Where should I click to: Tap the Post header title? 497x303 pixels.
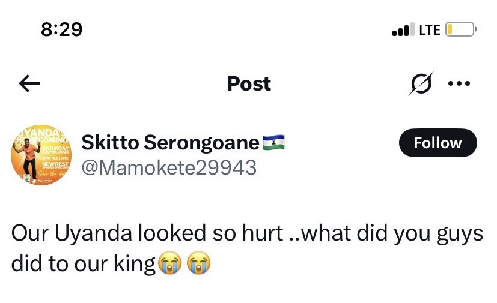[x=249, y=83]
